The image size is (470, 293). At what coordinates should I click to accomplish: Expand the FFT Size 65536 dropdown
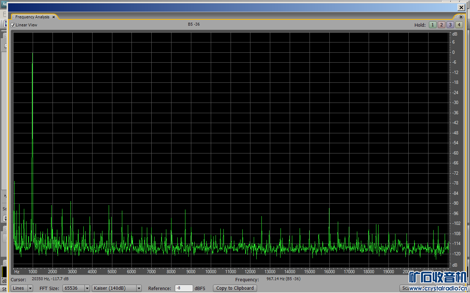pos(76,288)
